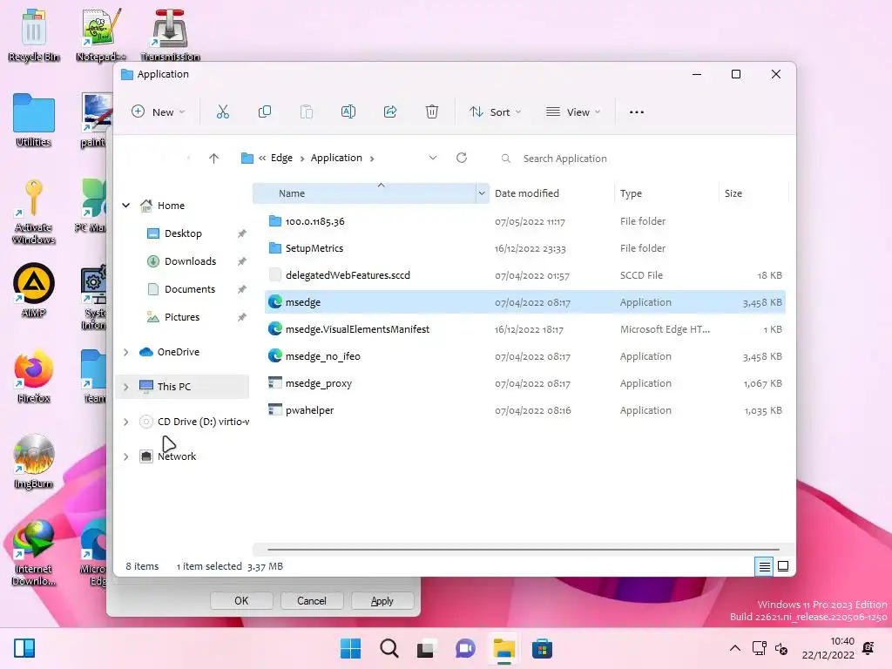Open the See more three-dots menu
The height and width of the screenshot is (669, 892).
click(x=637, y=112)
